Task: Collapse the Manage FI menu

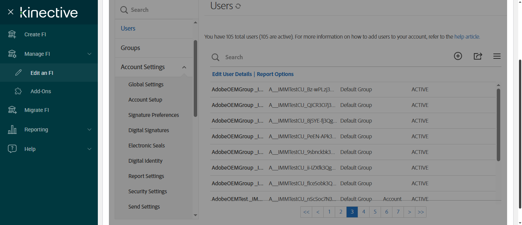Action: click(x=89, y=54)
